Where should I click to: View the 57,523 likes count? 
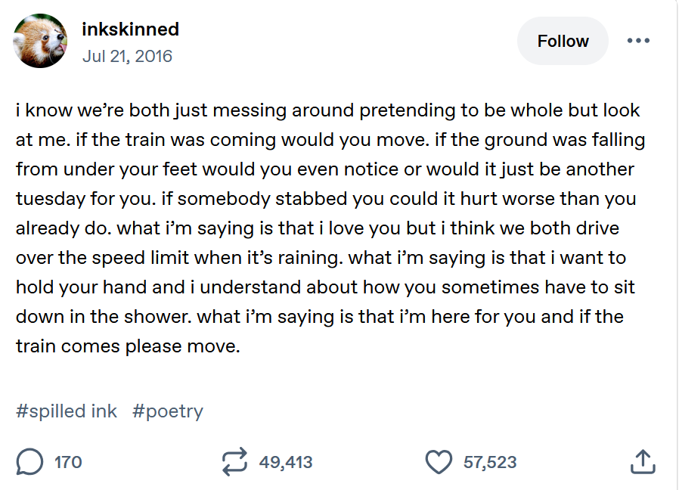(490, 462)
